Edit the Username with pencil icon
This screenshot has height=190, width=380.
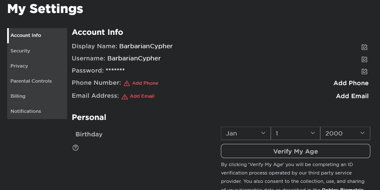coord(364,59)
